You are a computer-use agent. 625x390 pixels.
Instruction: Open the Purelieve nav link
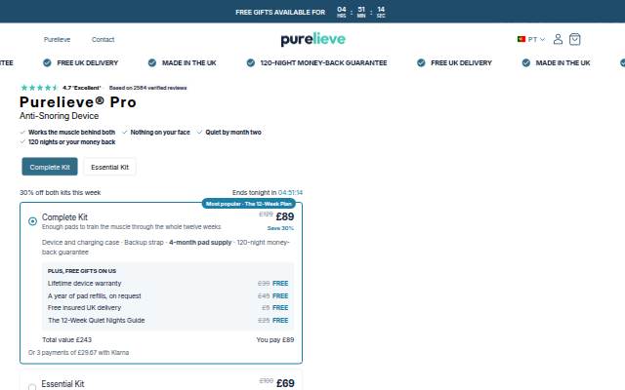[x=57, y=39]
